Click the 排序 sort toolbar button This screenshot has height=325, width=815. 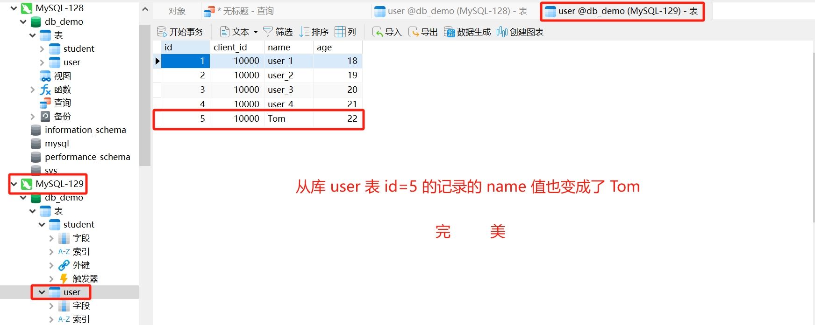coord(314,32)
